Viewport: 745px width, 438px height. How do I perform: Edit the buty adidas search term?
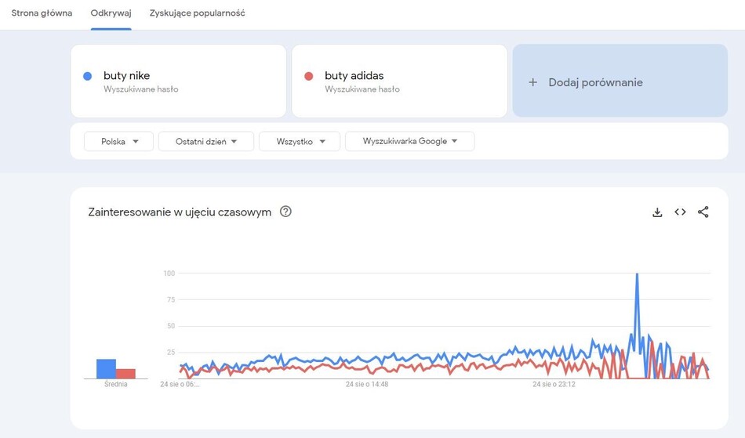click(354, 76)
